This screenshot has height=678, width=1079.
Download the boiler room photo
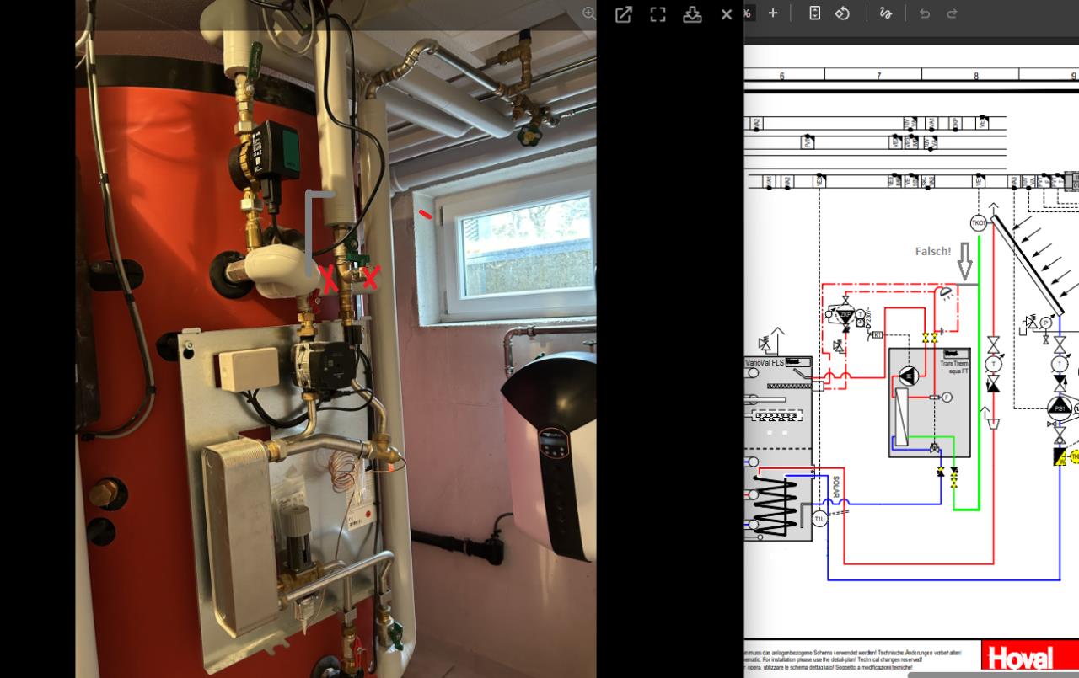point(692,14)
